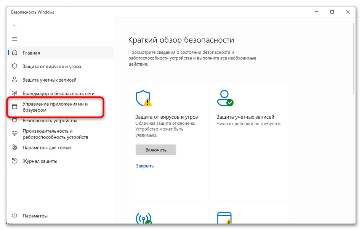Click the window title Безопасность Windows
Image resolution: width=362 pixels, height=230 pixels.
tap(32, 12)
